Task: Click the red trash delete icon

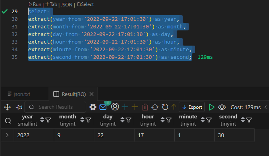Action: pyautogui.click(x=145, y=107)
